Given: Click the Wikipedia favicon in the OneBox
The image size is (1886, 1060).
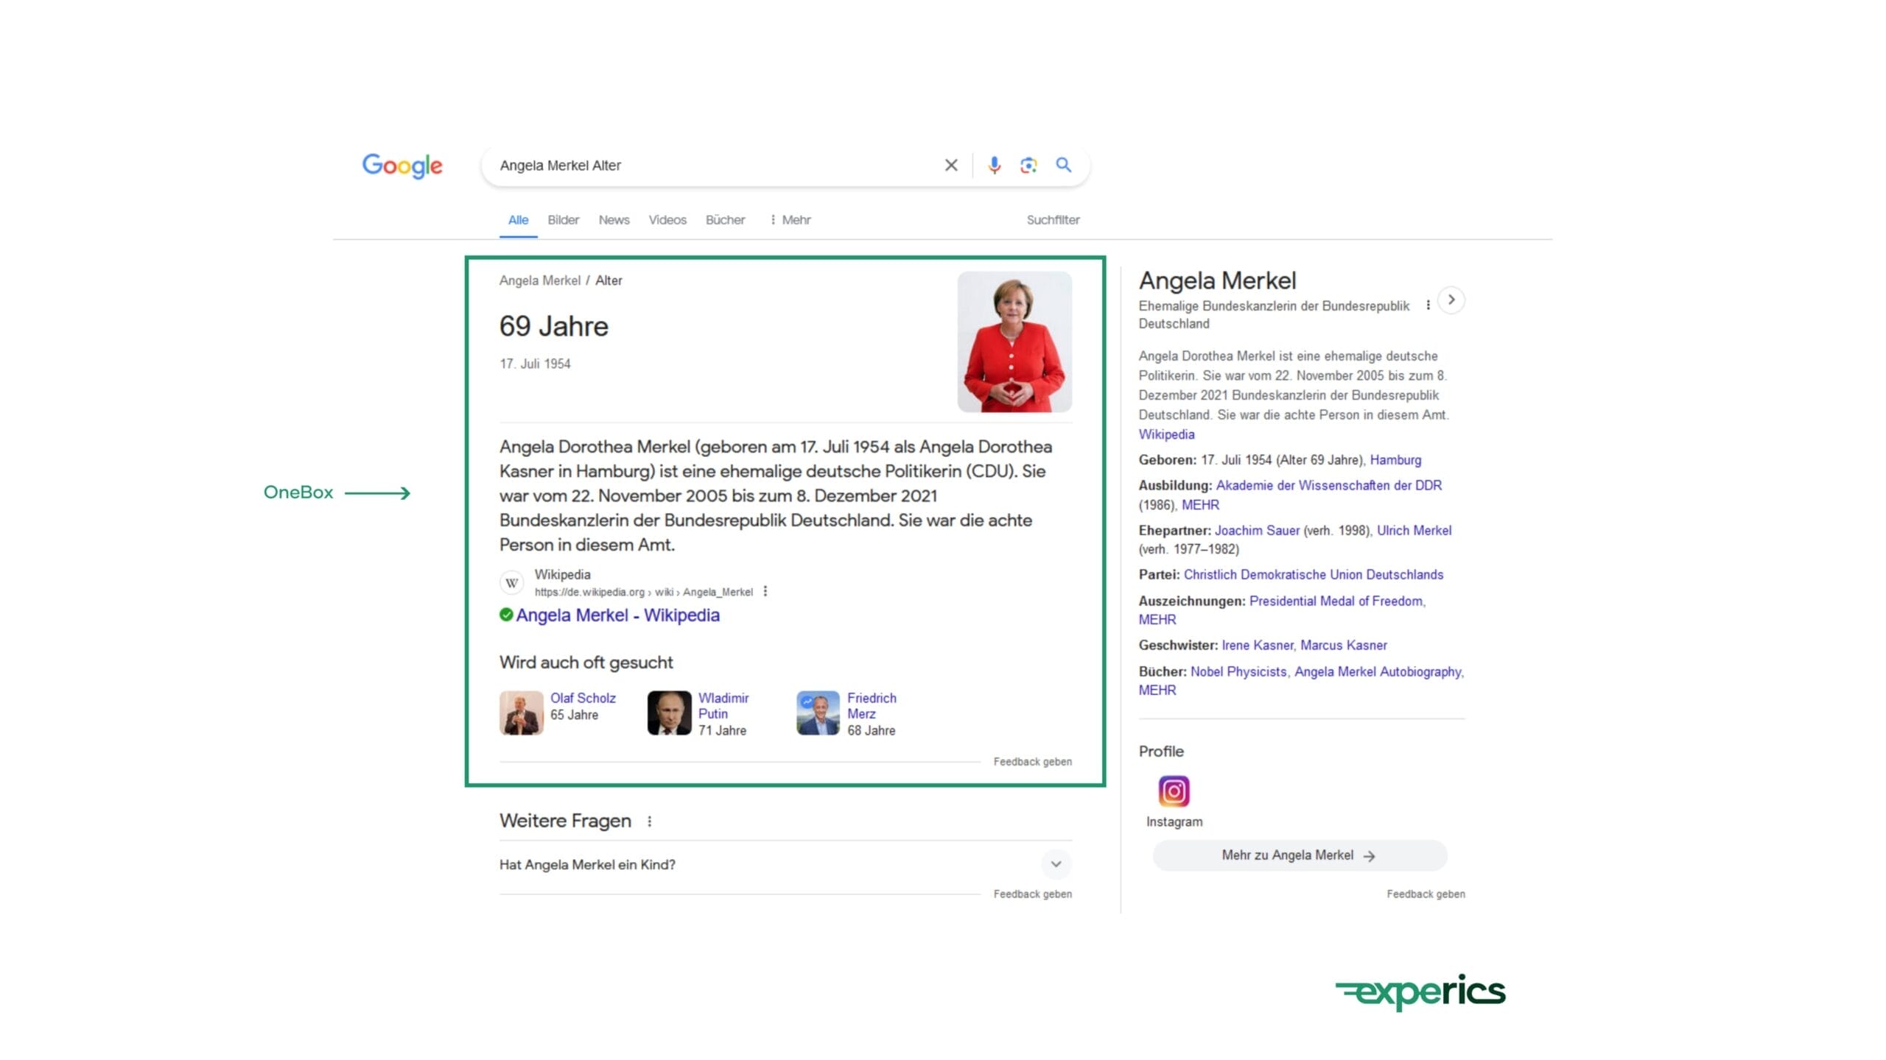Looking at the screenshot, I should point(511,582).
